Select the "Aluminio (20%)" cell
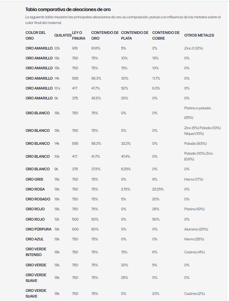Screen dimensions: 229x301 point(196,229)
